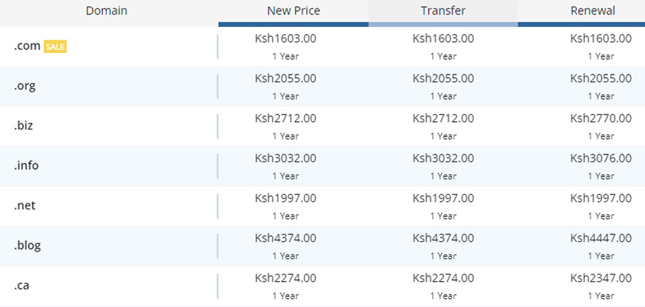Select the .info domain name
Viewport: 645px width, 307px height.
point(26,165)
